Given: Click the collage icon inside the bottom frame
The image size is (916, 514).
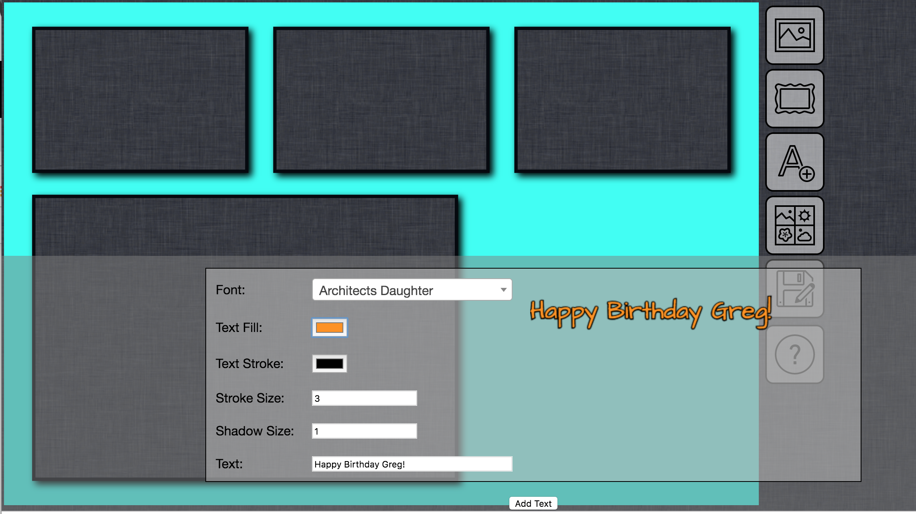Looking at the screenshot, I should (x=51, y=225).
